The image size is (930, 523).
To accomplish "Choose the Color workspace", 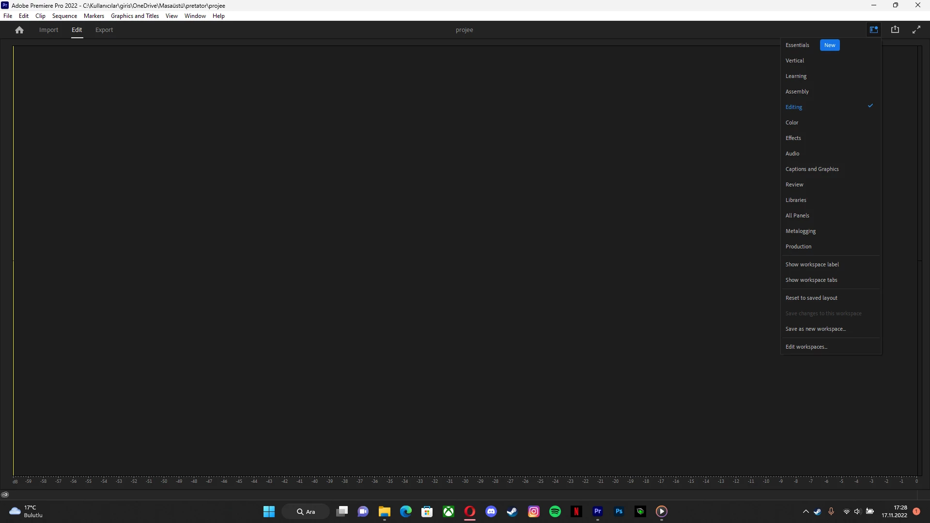I will tap(791, 123).
